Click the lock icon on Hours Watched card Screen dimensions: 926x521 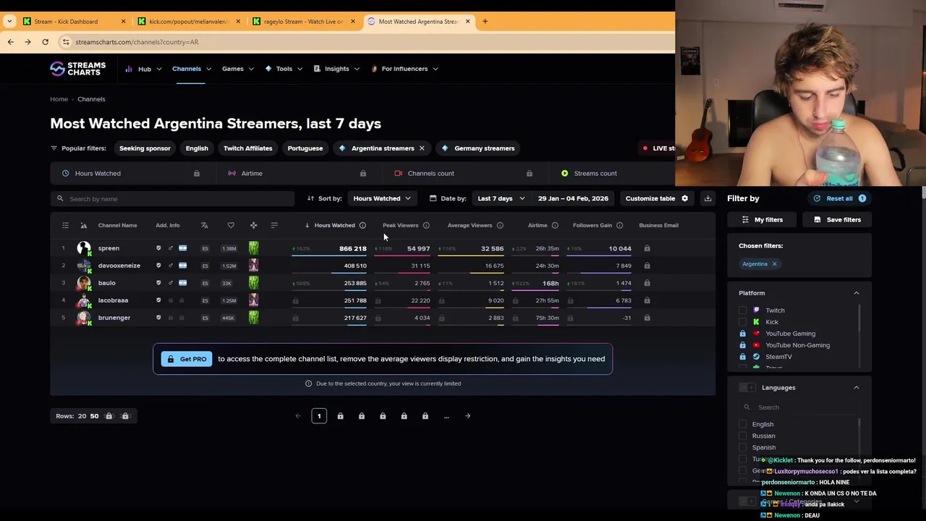(196, 174)
